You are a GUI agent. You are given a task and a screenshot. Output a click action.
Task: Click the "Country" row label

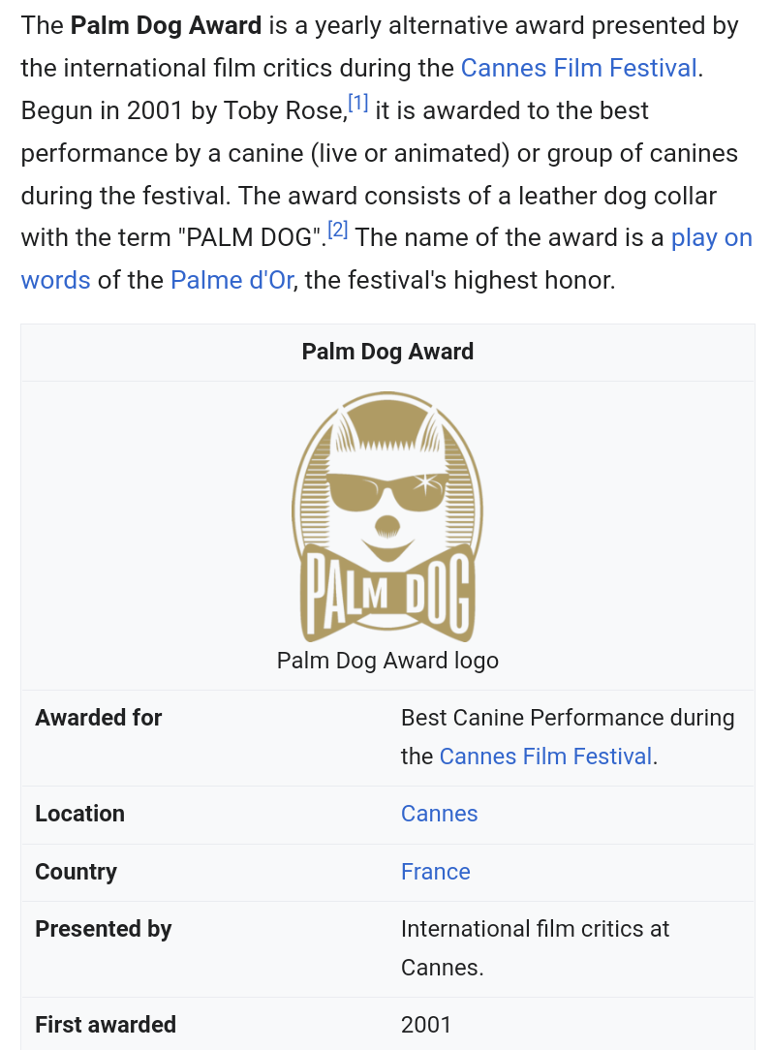click(x=76, y=872)
